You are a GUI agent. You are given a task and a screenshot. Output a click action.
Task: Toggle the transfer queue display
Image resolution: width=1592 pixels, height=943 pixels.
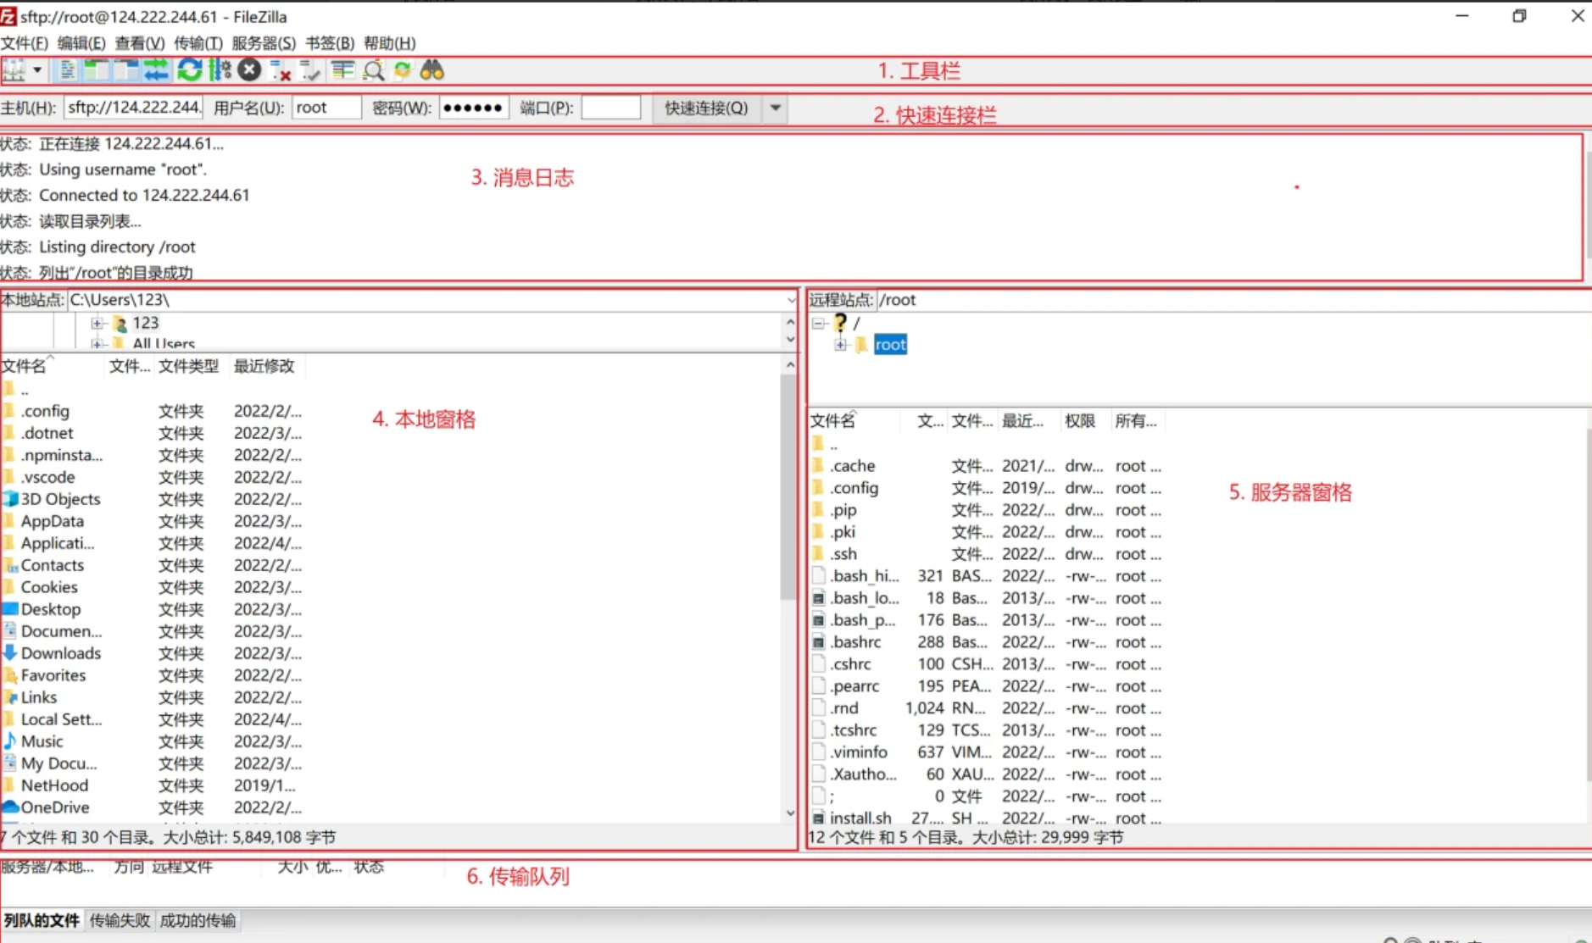tap(156, 70)
